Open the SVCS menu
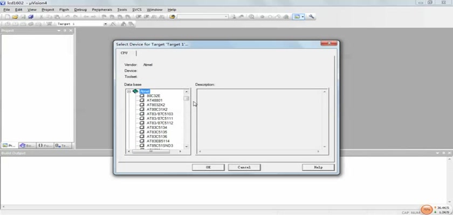453x215 pixels. (137, 10)
